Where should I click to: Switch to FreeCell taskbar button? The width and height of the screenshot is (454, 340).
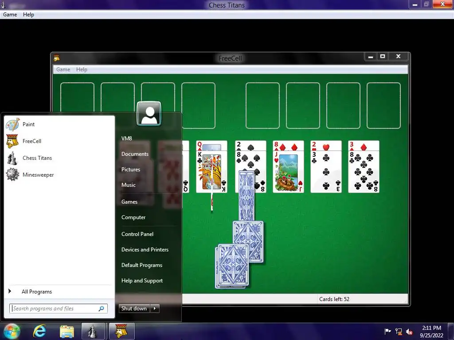point(121,331)
